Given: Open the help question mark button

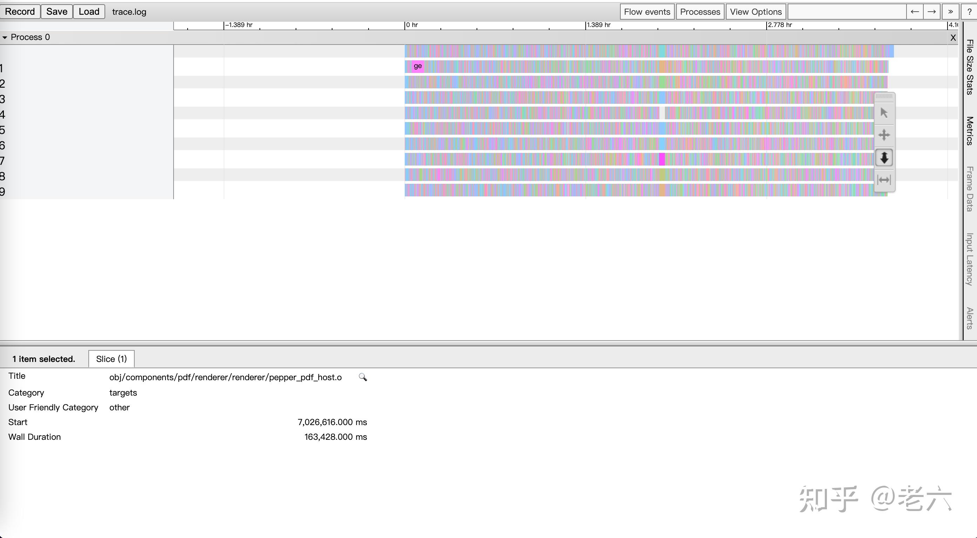Looking at the screenshot, I should pyautogui.click(x=969, y=12).
